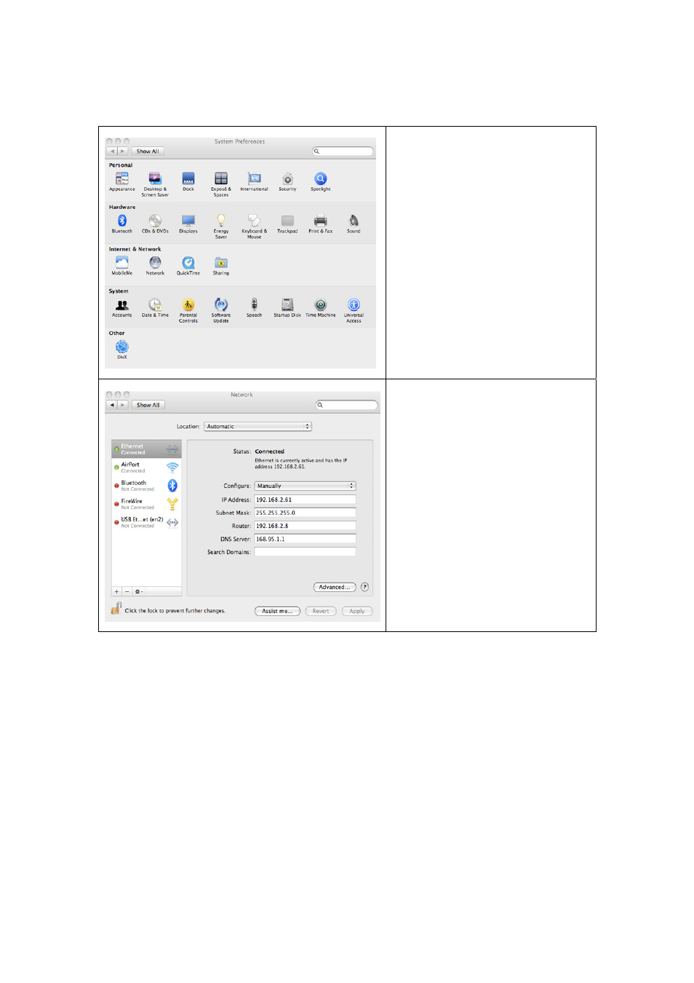Select the FireWire service in list
This screenshot has width=694, height=983.
[146, 504]
